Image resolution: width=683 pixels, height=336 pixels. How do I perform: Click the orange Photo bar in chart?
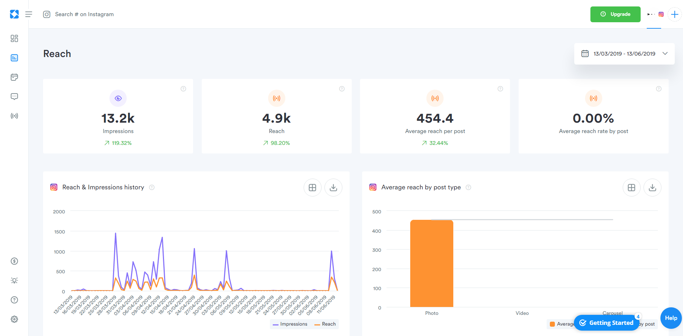[x=431, y=263]
